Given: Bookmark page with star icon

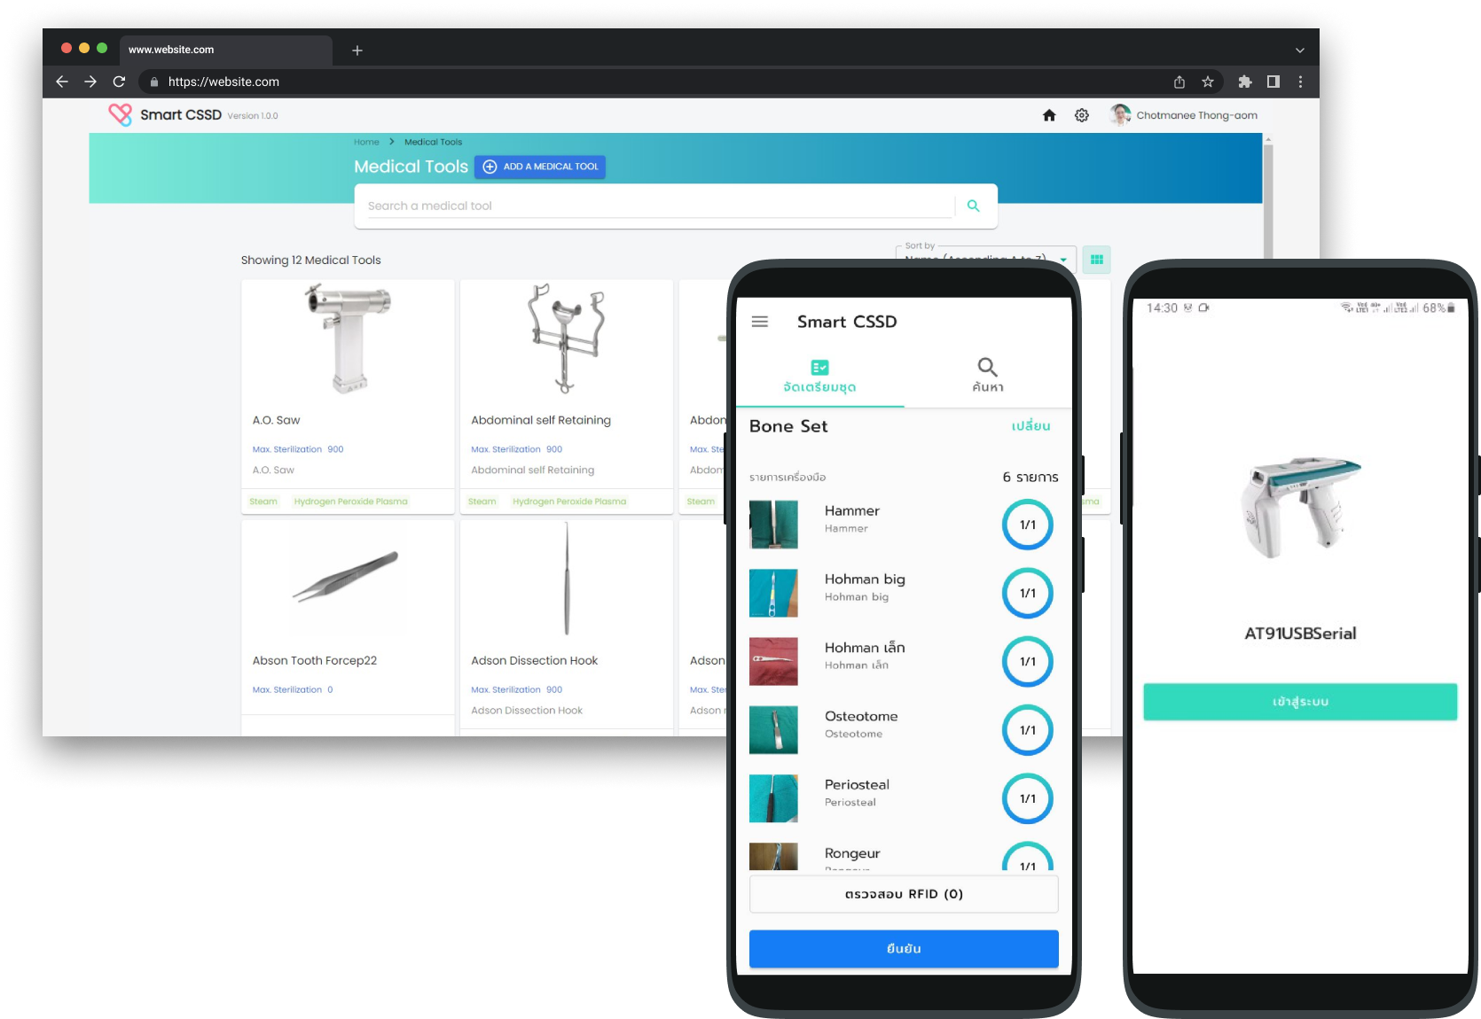Looking at the screenshot, I should (x=1208, y=82).
